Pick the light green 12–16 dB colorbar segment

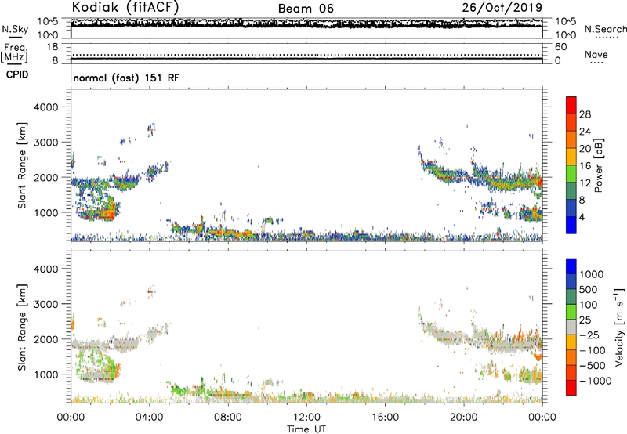tap(571, 173)
